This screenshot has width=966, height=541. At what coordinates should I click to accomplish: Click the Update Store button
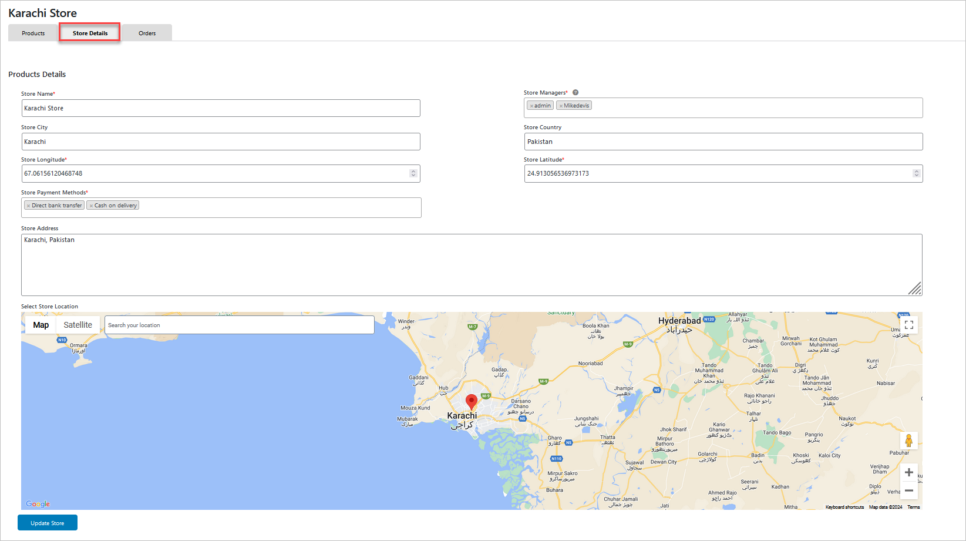47,522
